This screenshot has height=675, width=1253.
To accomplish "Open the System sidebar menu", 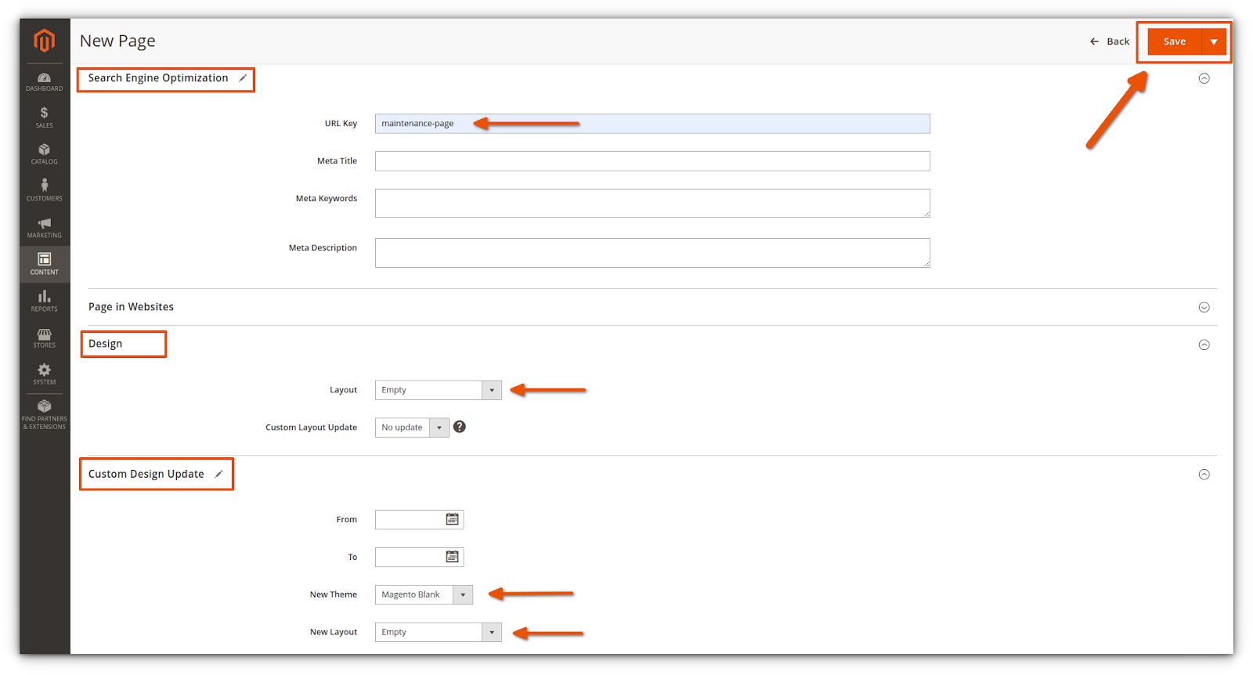I will (x=45, y=374).
